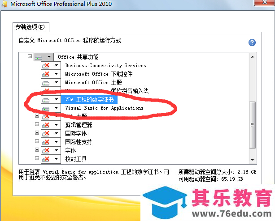Click the 所需驱动器空间总大小 text
The height and width of the screenshot is (221, 275).
click(217, 172)
